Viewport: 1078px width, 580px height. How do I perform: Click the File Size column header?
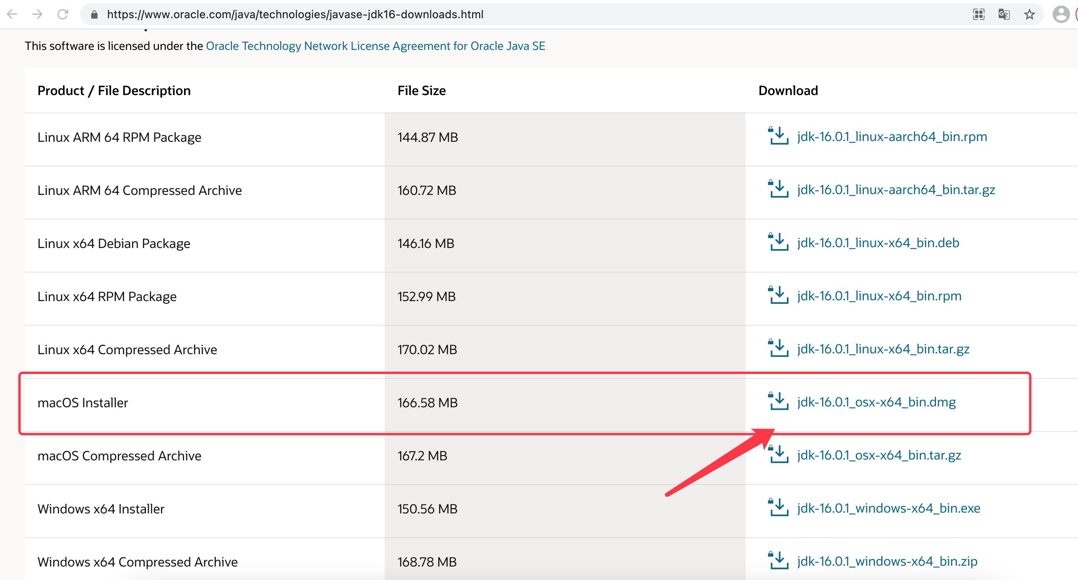tap(422, 91)
